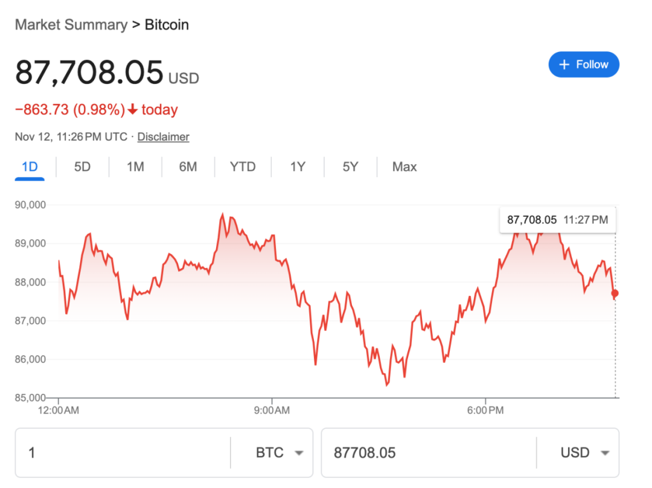652x488 pixels.
Task: Show the 6M price chart
Action: (188, 167)
